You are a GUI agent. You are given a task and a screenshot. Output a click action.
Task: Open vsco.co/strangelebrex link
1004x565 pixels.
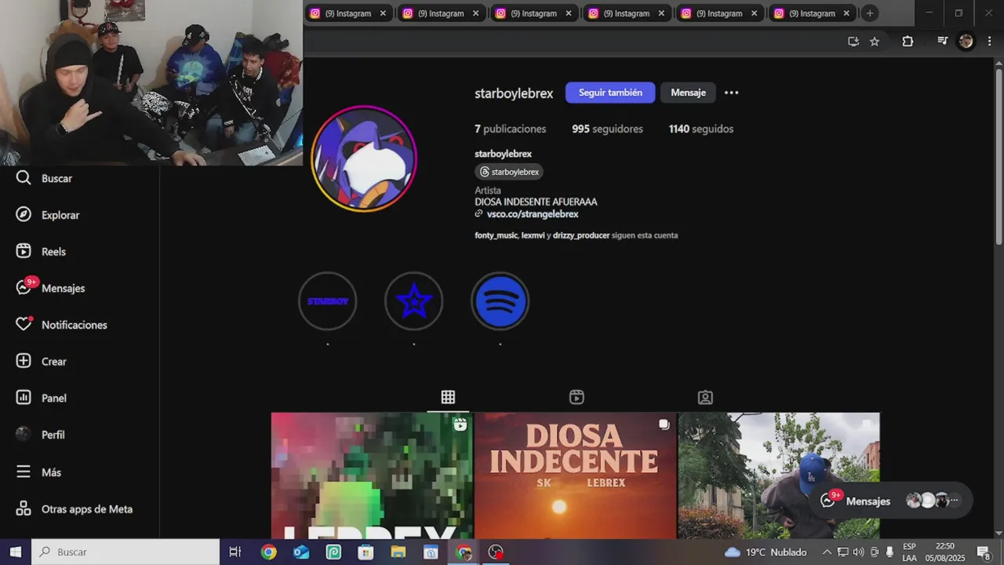532,214
